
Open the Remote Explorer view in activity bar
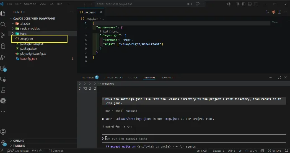[3, 79]
